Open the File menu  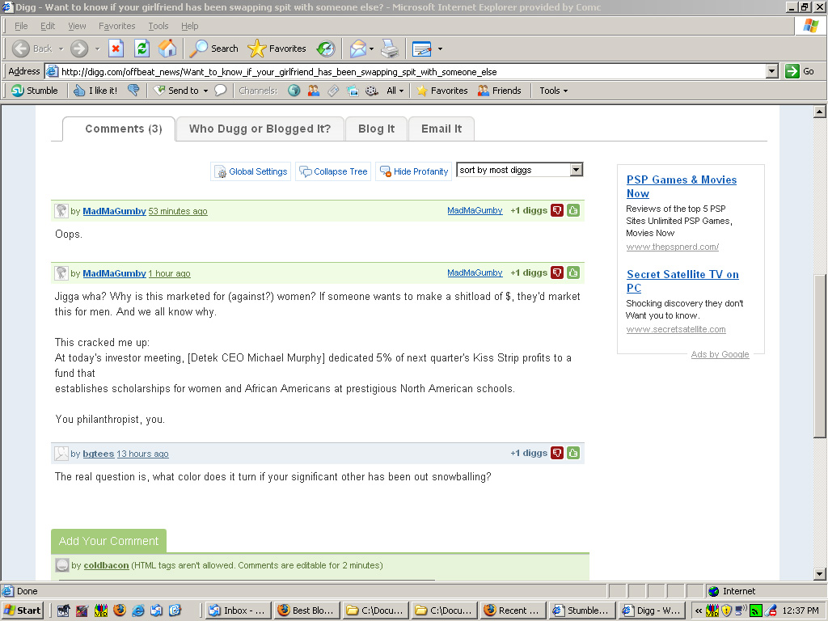[x=21, y=26]
